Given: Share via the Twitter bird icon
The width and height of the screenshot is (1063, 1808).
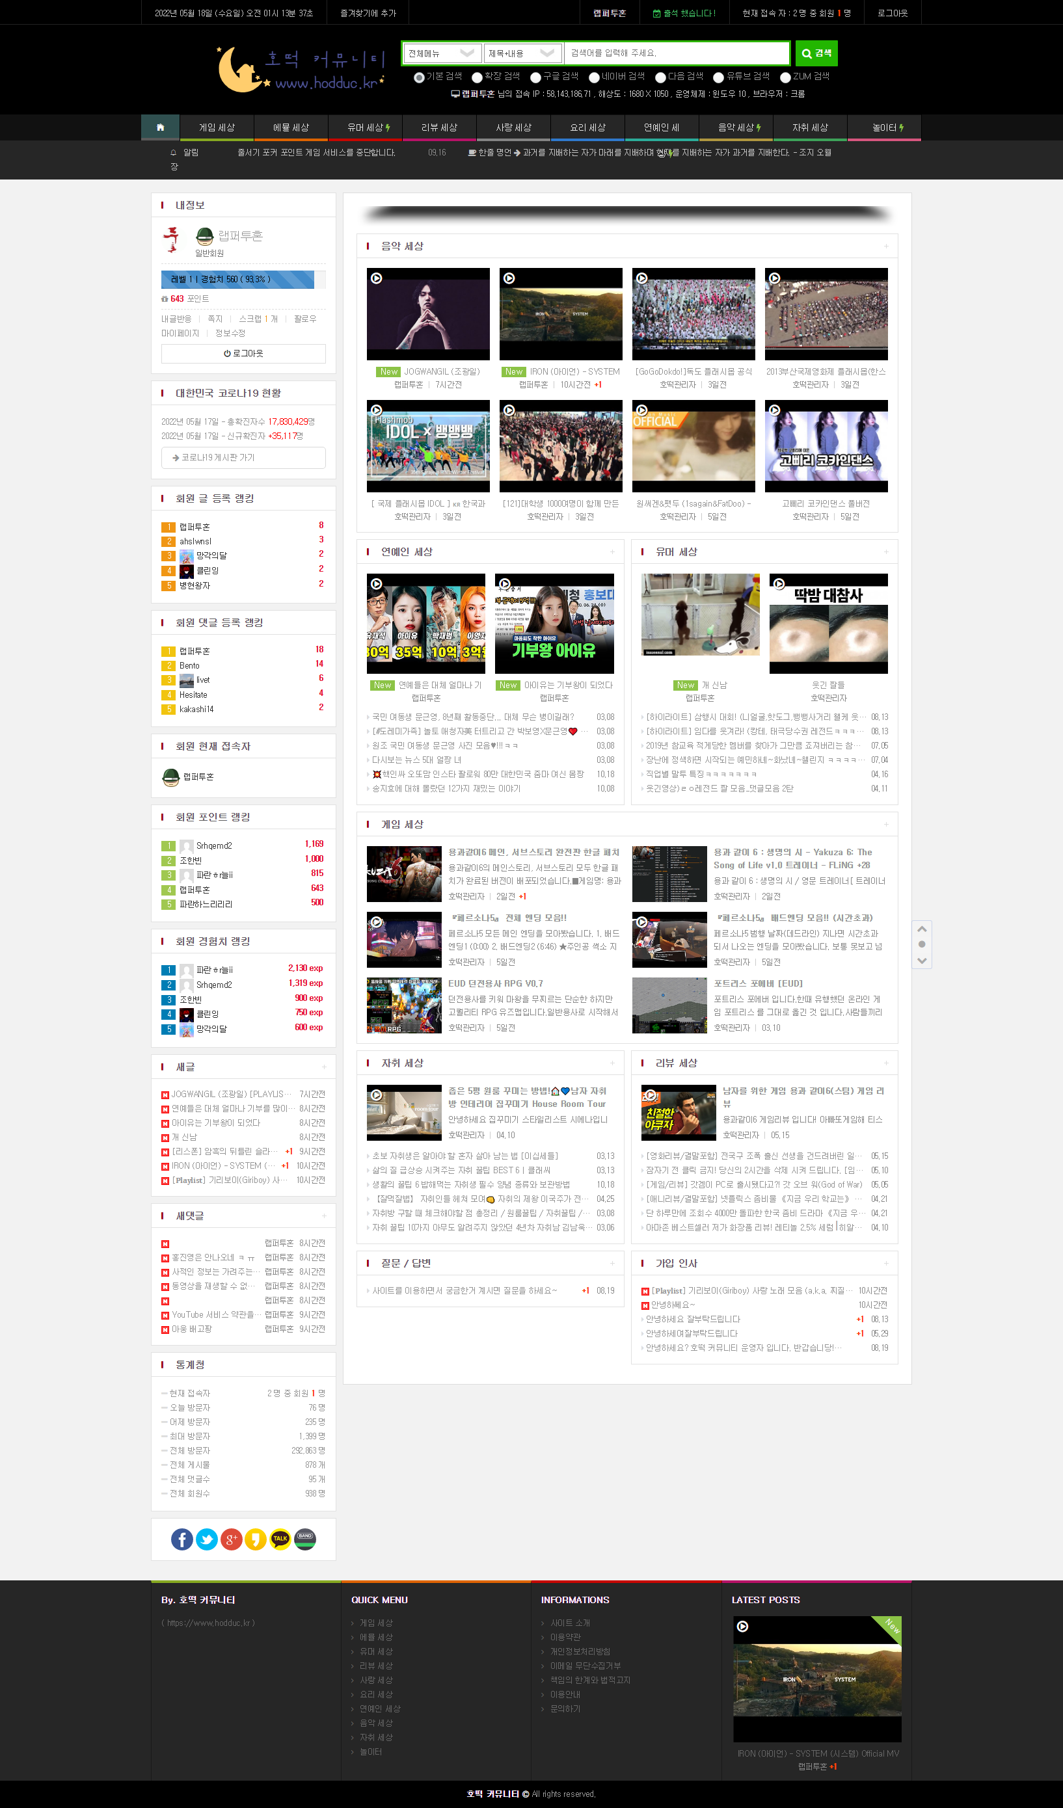Looking at the screenshot, I should tap(207, 1539).
